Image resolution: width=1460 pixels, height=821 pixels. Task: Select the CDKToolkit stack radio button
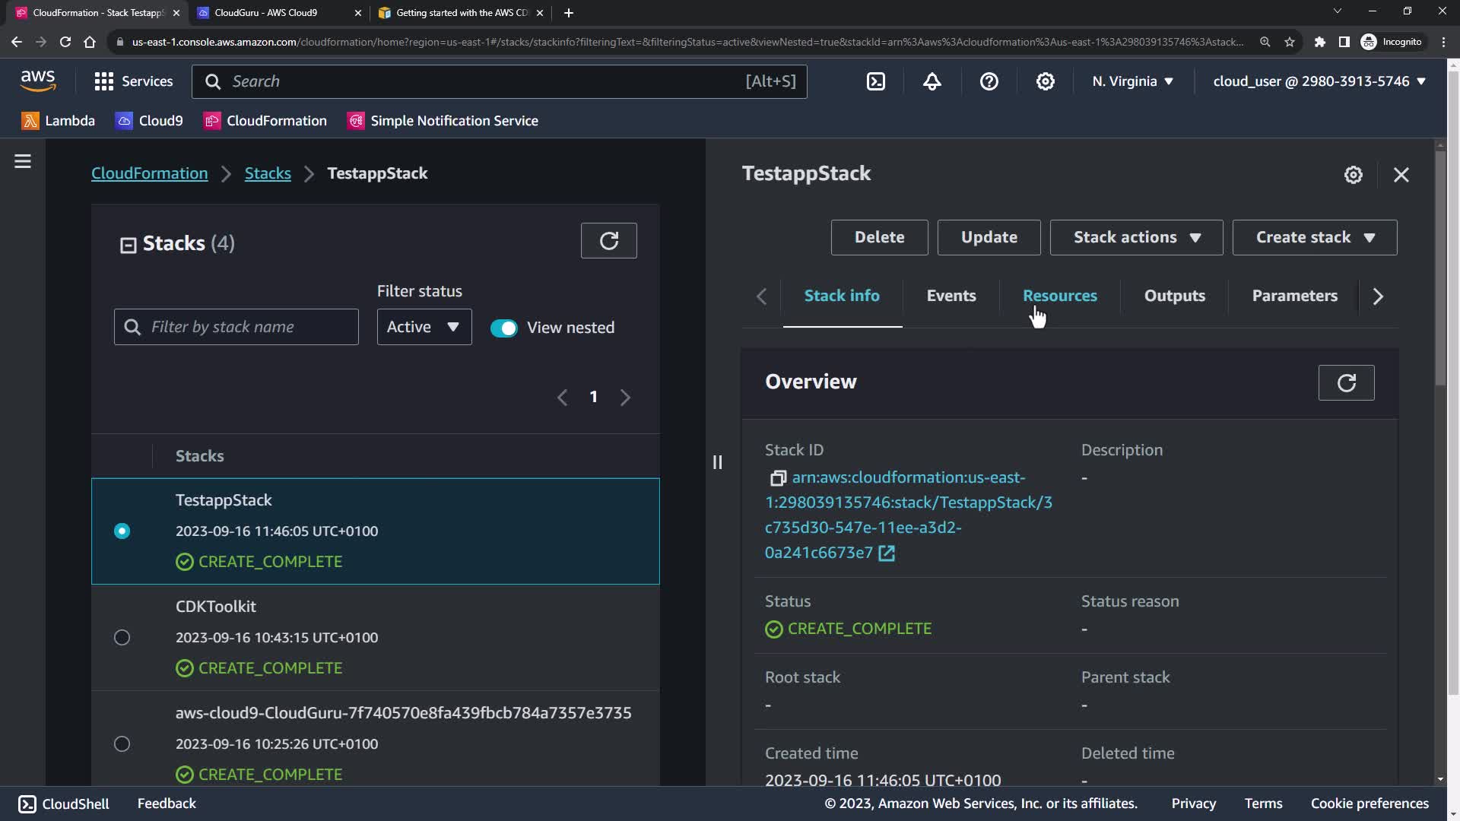tap(122, 638)
